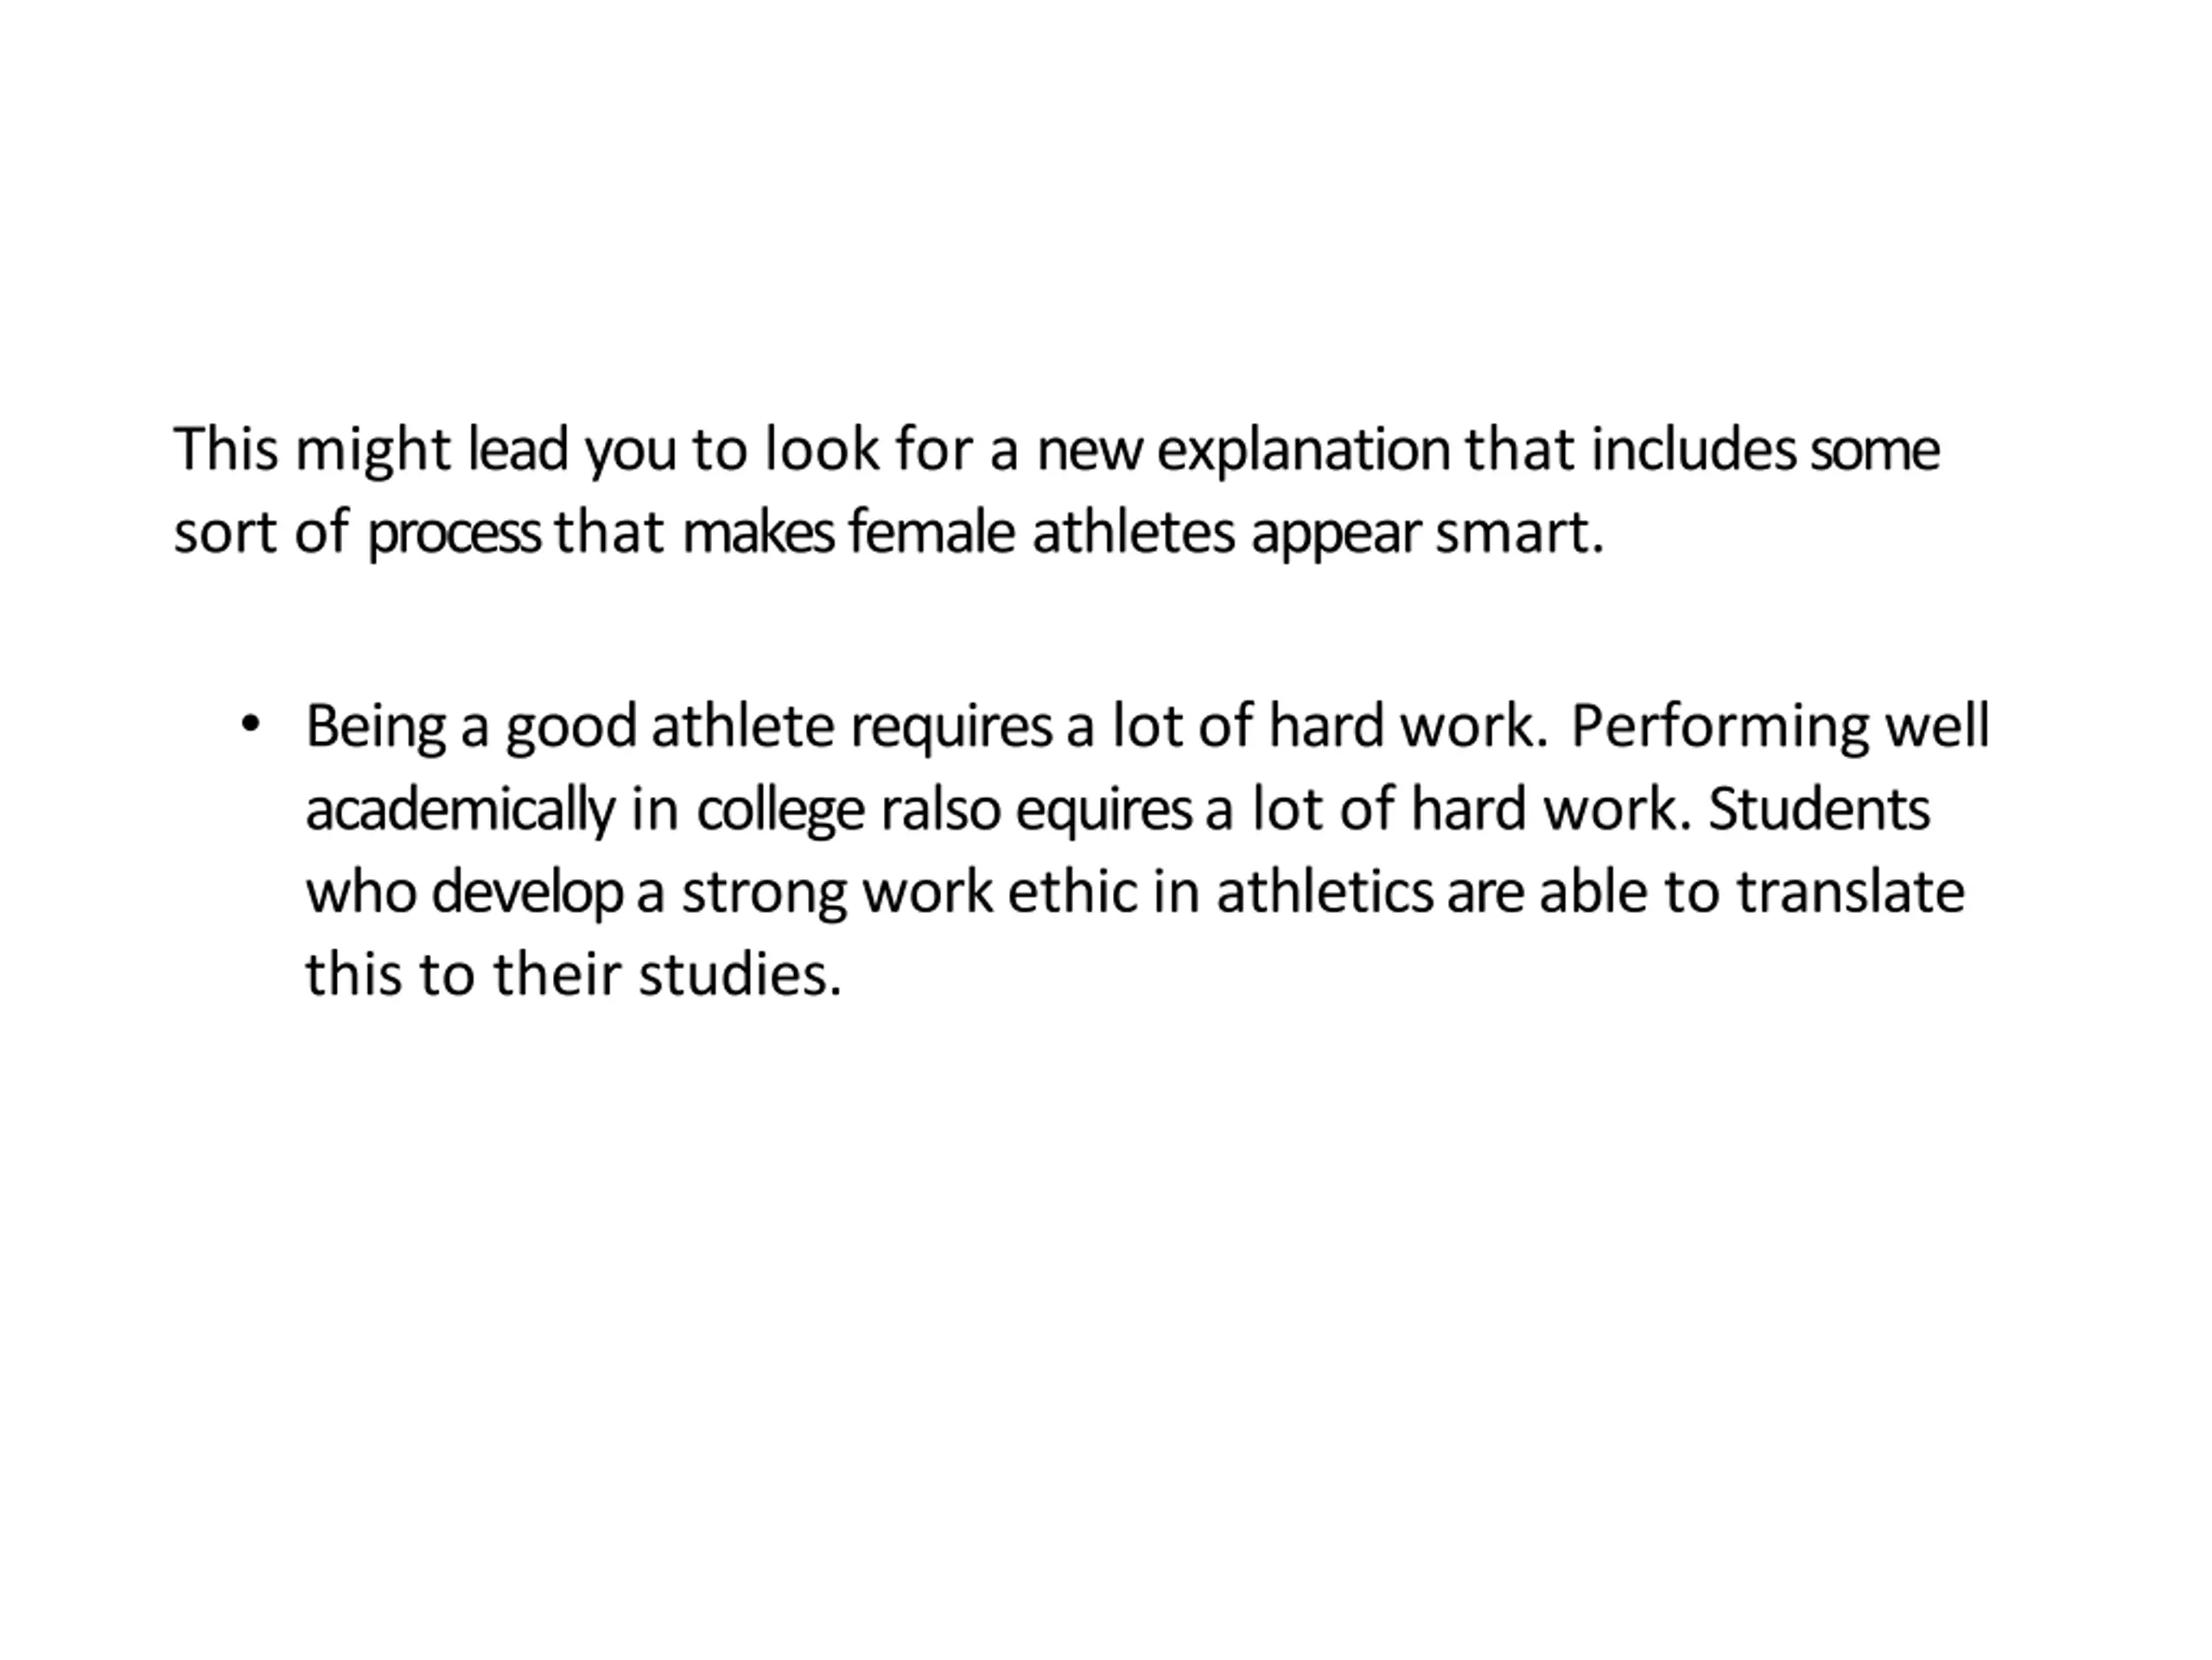The image size is (2212, 1660).
Task: Click the bullet point marker
Action: [250, 725]
